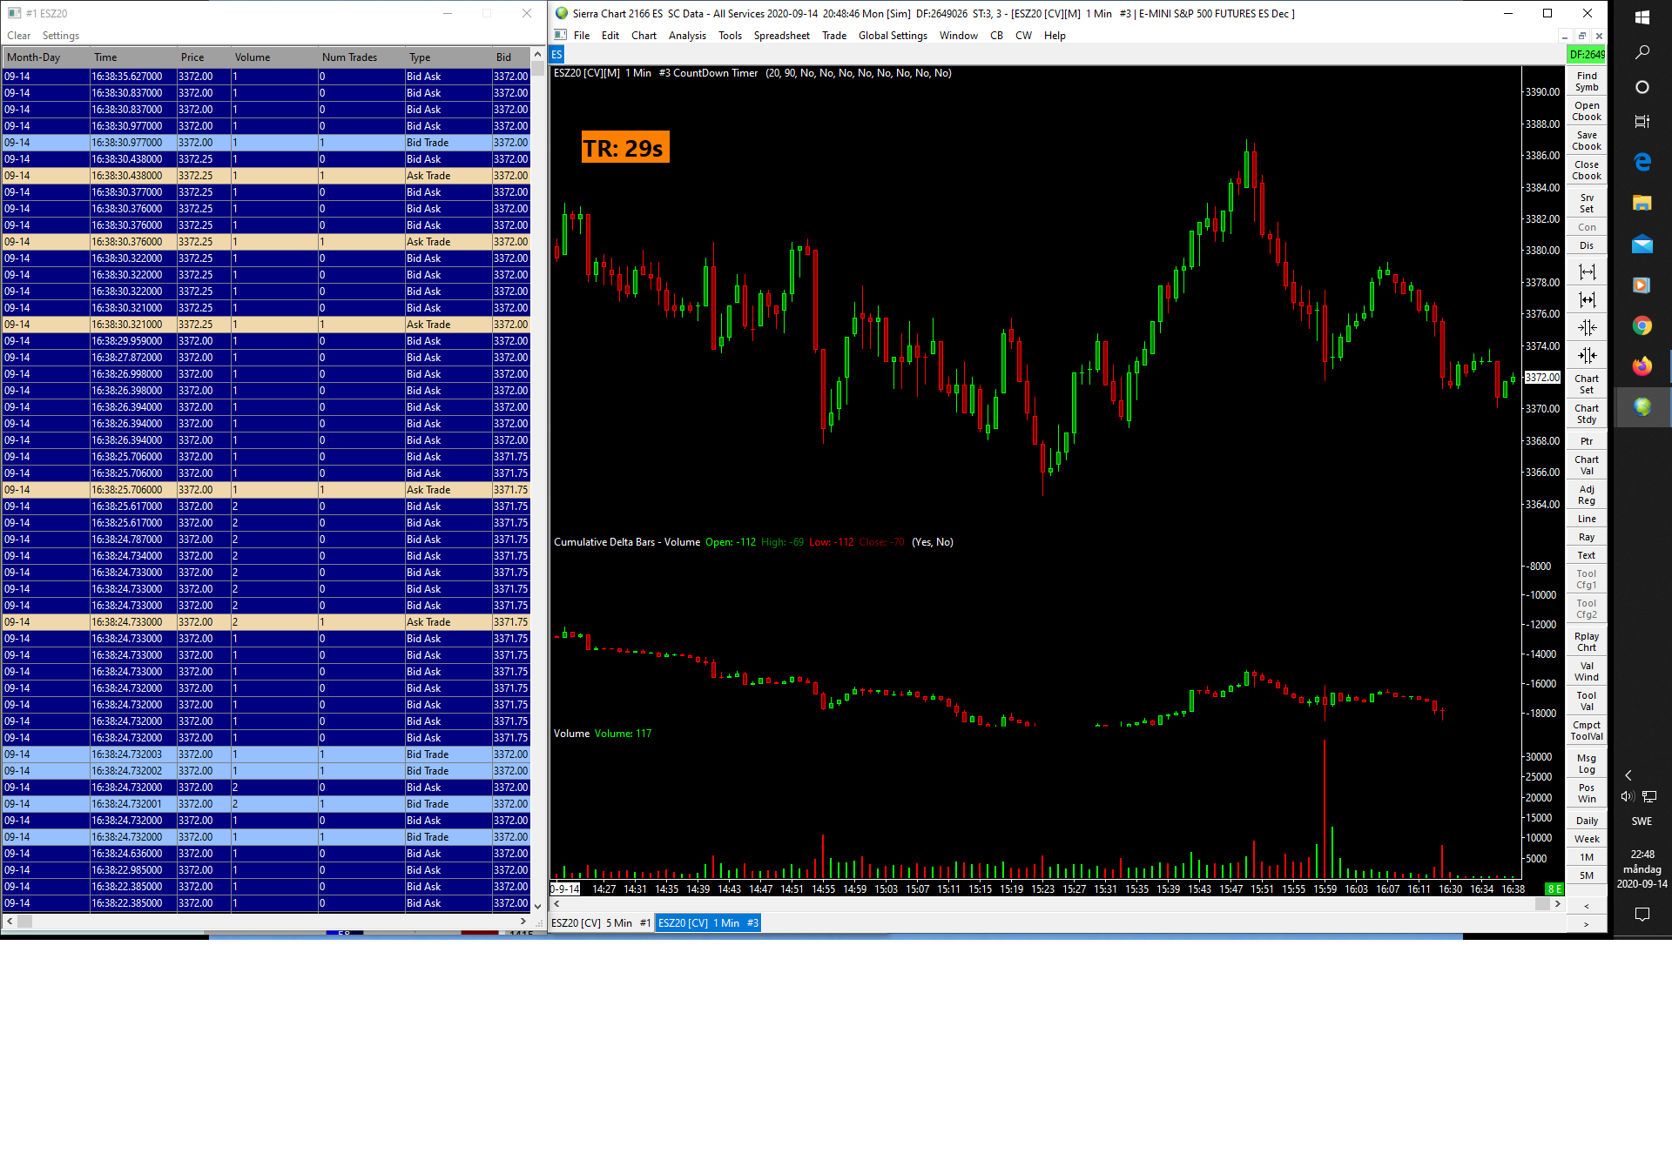Viewport: 1672px width, 1160px height.
Task: Open the Edge browser taskbar icon
Action: click(x=1642, y=162)
